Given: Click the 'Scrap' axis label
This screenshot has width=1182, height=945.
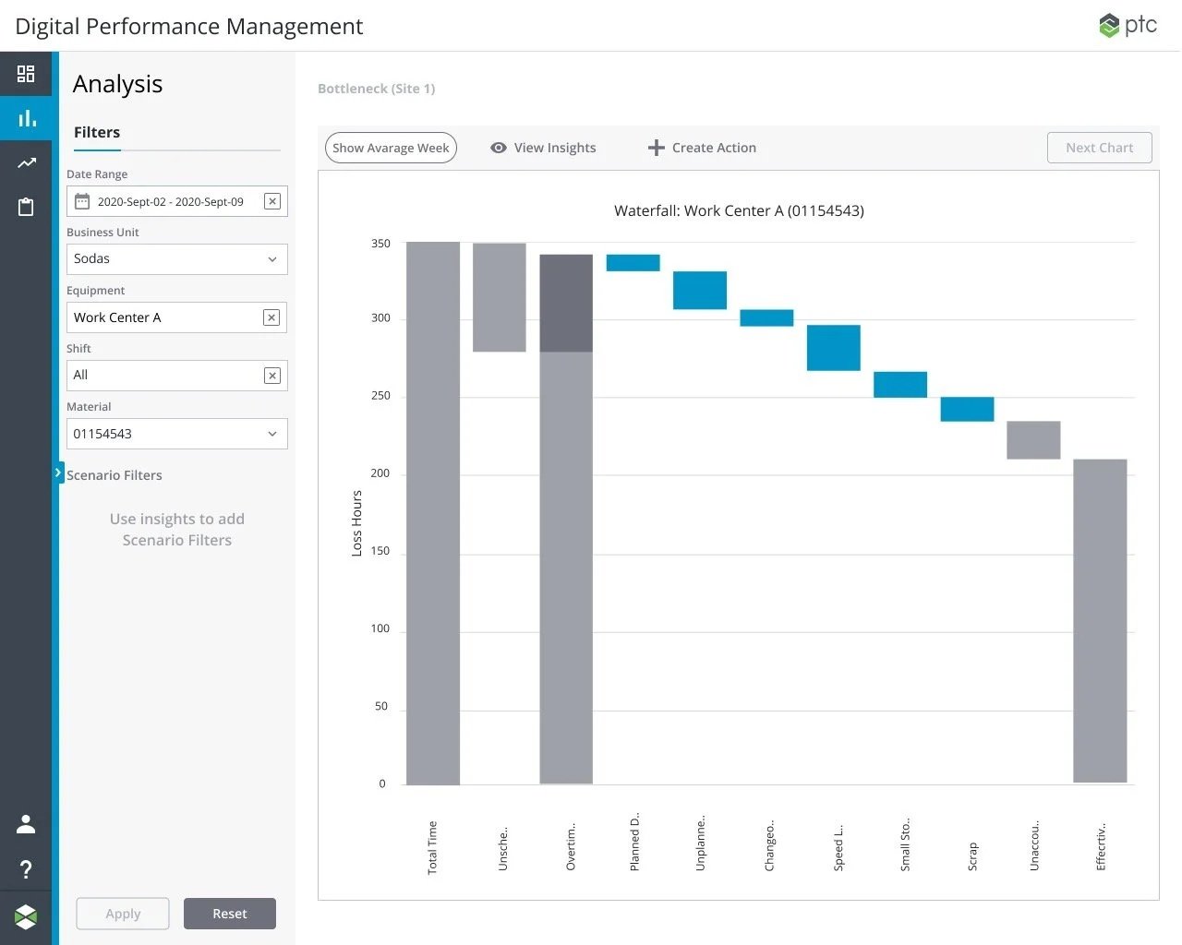Looking at the screenshot, I should [x=972, y=856].
